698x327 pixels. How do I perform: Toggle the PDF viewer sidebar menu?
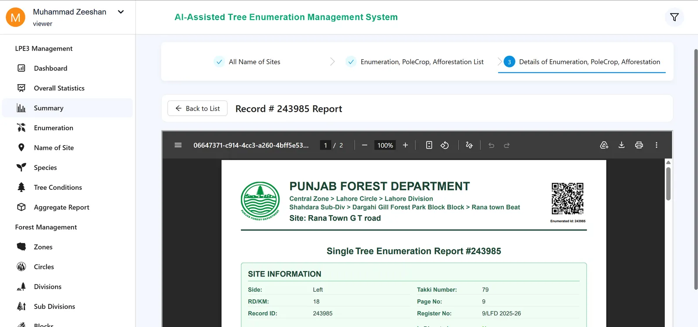click(x=178, y=145)
